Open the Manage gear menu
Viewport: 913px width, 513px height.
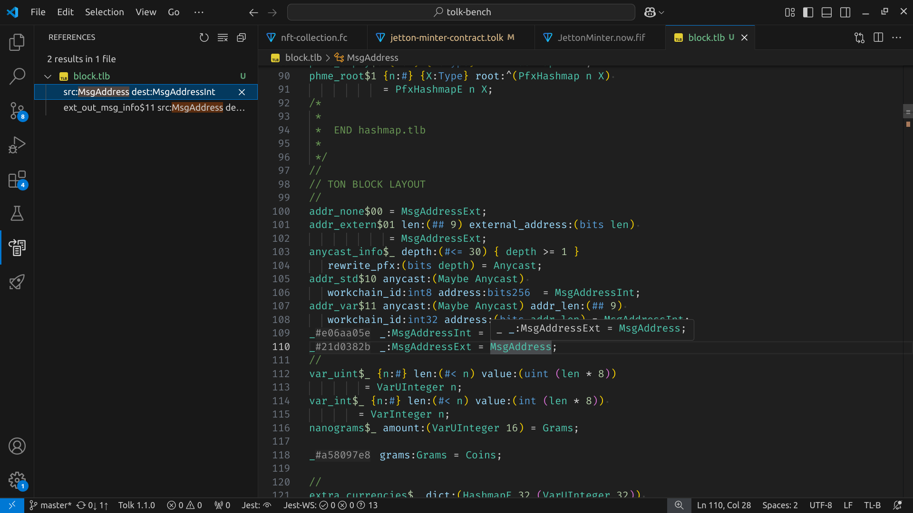pos(17,480)
